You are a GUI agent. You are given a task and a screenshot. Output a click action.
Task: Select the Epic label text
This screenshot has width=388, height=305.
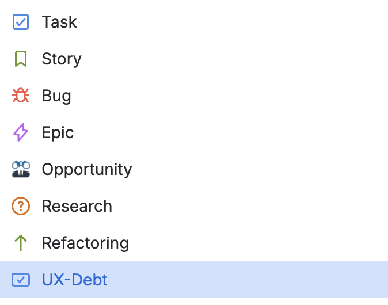pos(58,132)
